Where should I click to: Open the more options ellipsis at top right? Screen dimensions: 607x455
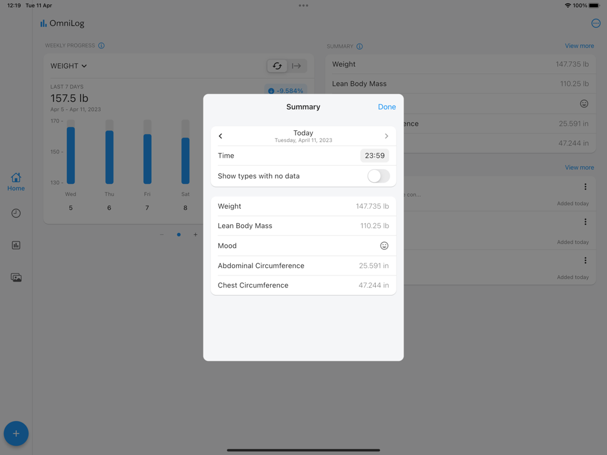[x=596, y=23]
